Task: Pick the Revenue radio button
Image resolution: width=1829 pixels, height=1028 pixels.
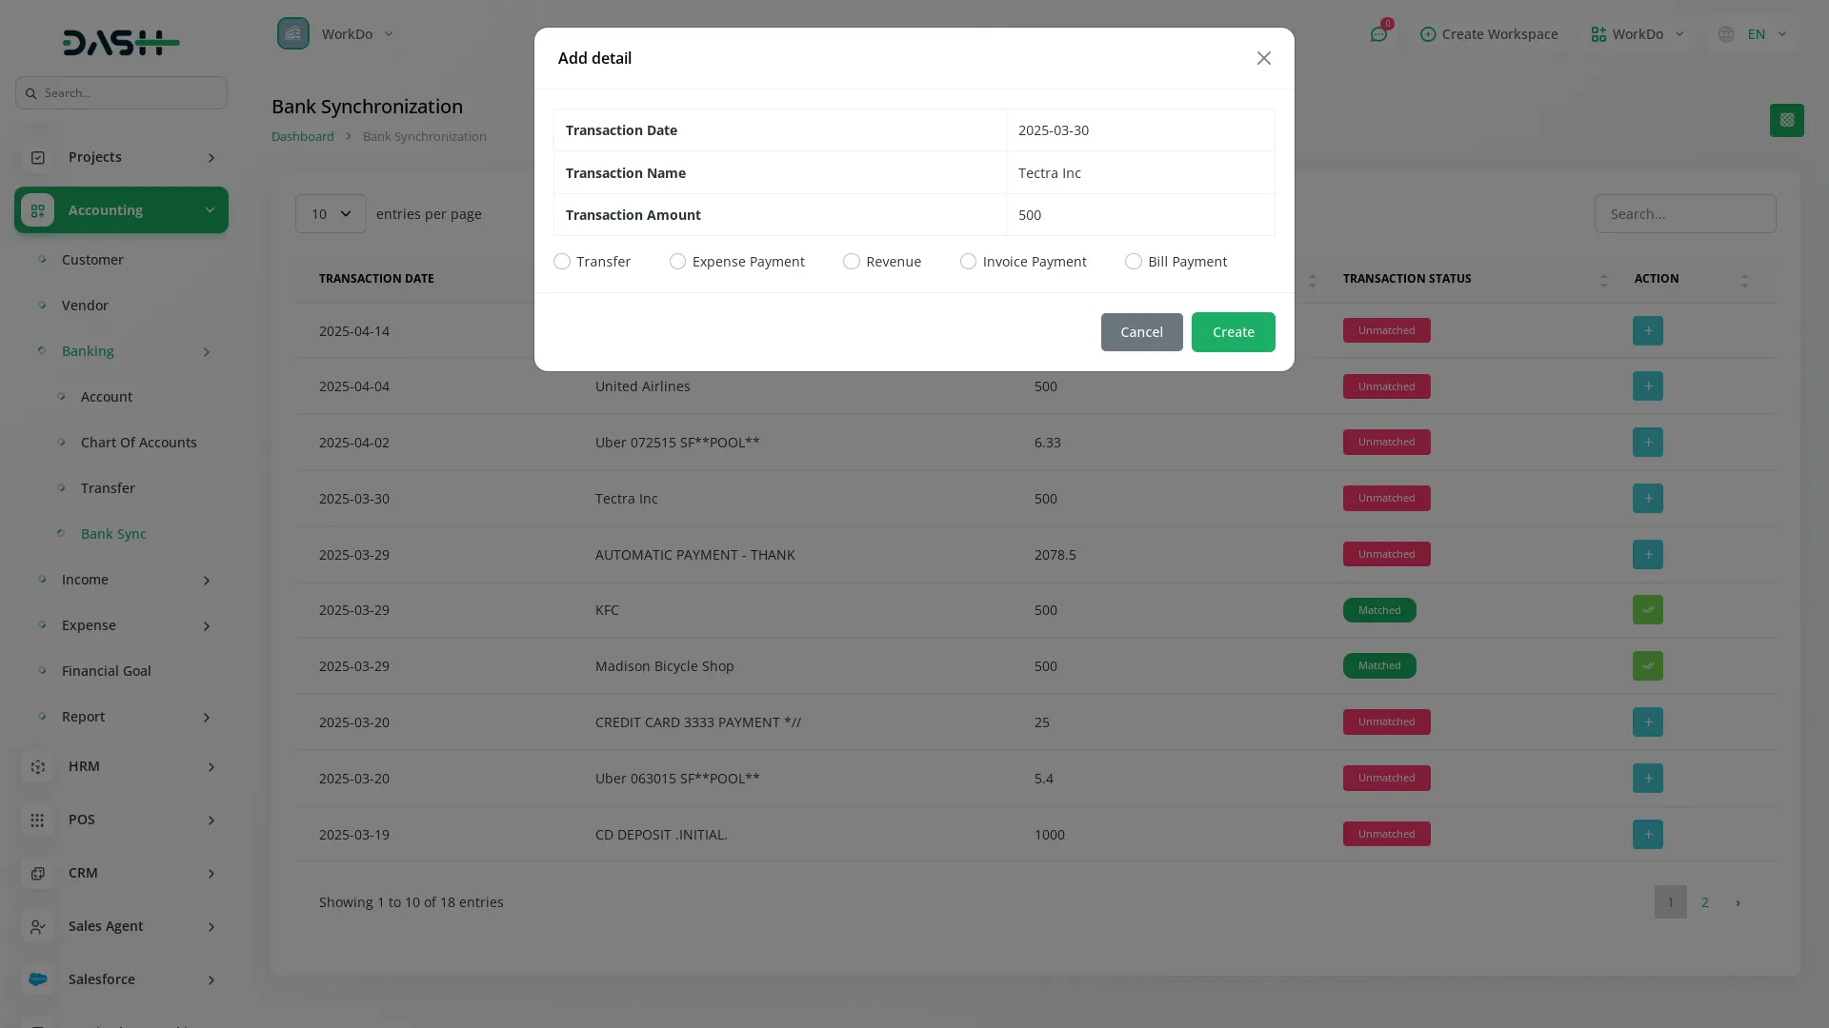Action: point(851,262)
